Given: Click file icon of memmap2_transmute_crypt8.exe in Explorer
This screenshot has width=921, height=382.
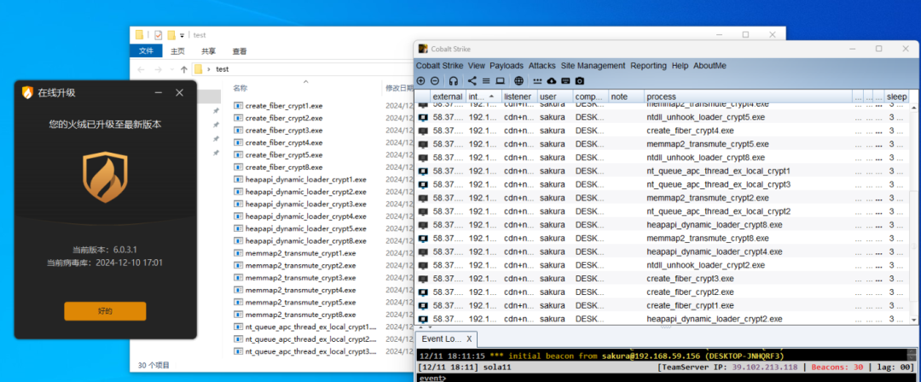Looking at the screenshot, I should [238, 315].
